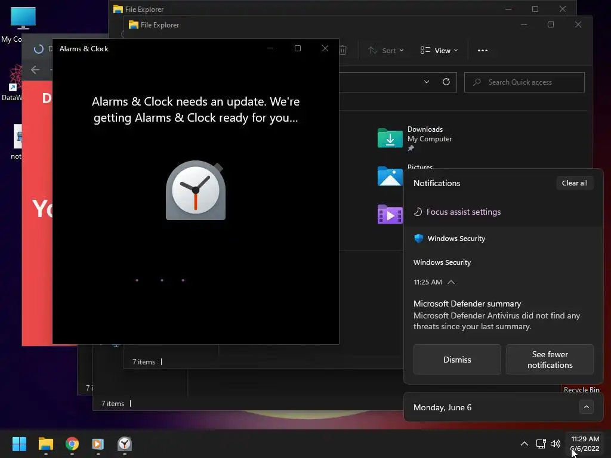
Task: Minimize the Alarms & Clock window
Action: coord(270,48)
